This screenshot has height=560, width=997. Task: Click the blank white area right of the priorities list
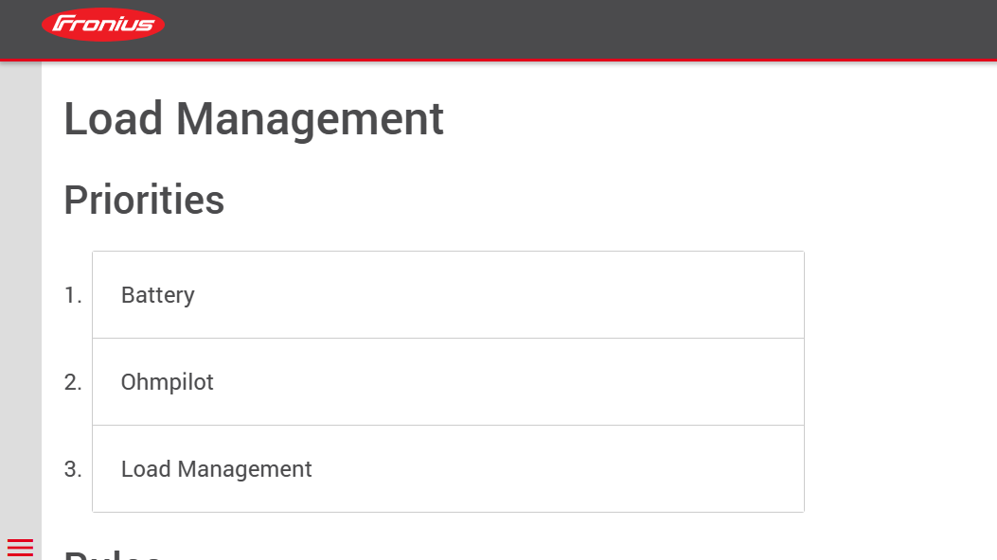point(899,378)
